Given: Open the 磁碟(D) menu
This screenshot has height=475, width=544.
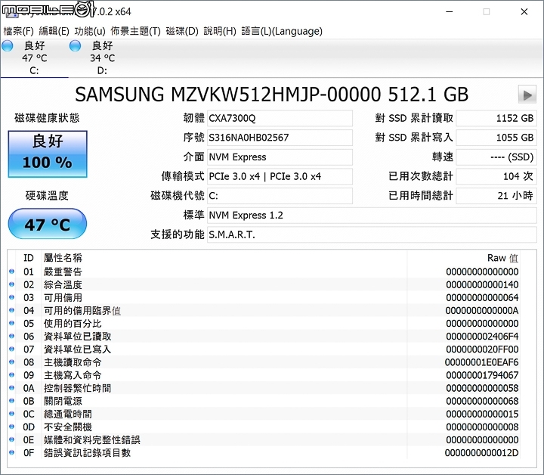Looking at the screenshot, I should click(x=182, y=31).
